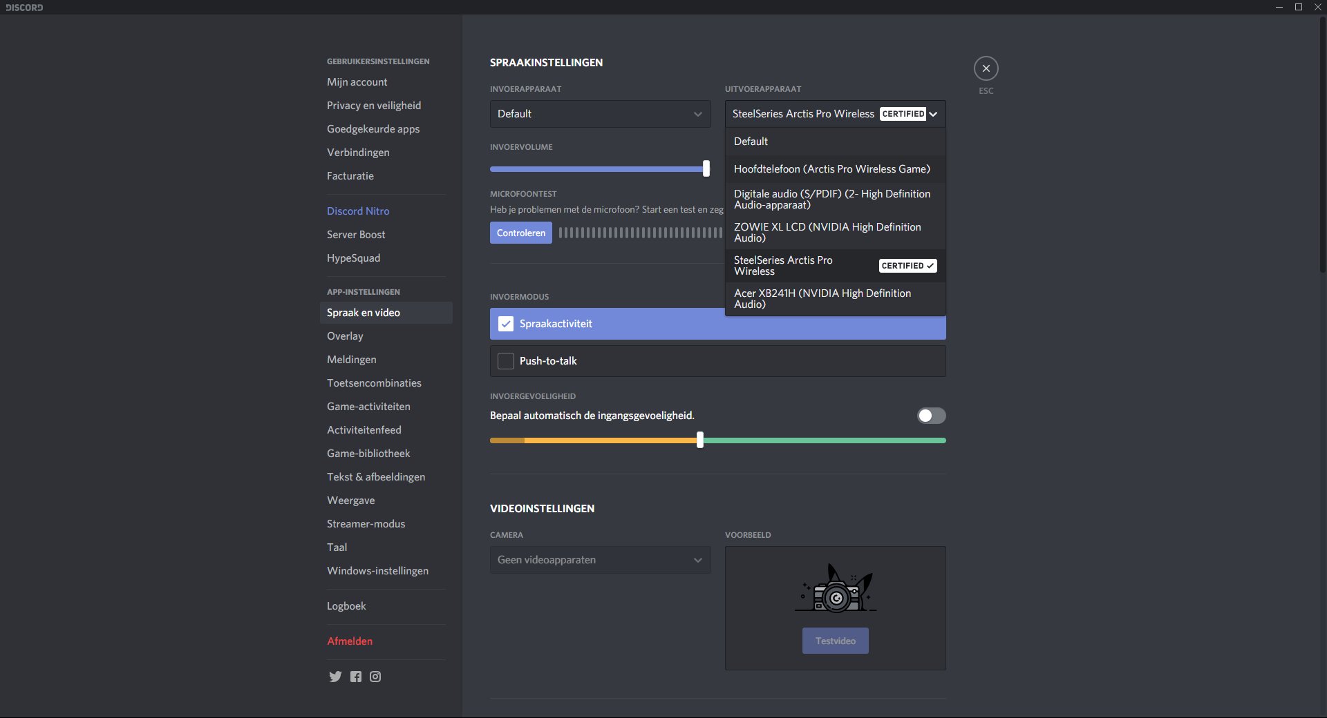Open the Camera Geen videoapparaten dropdown
1327x718 pixels.
600,560
